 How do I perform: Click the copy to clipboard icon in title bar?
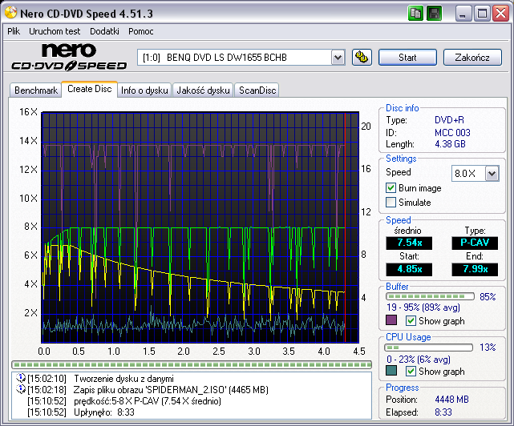[415, 14]
